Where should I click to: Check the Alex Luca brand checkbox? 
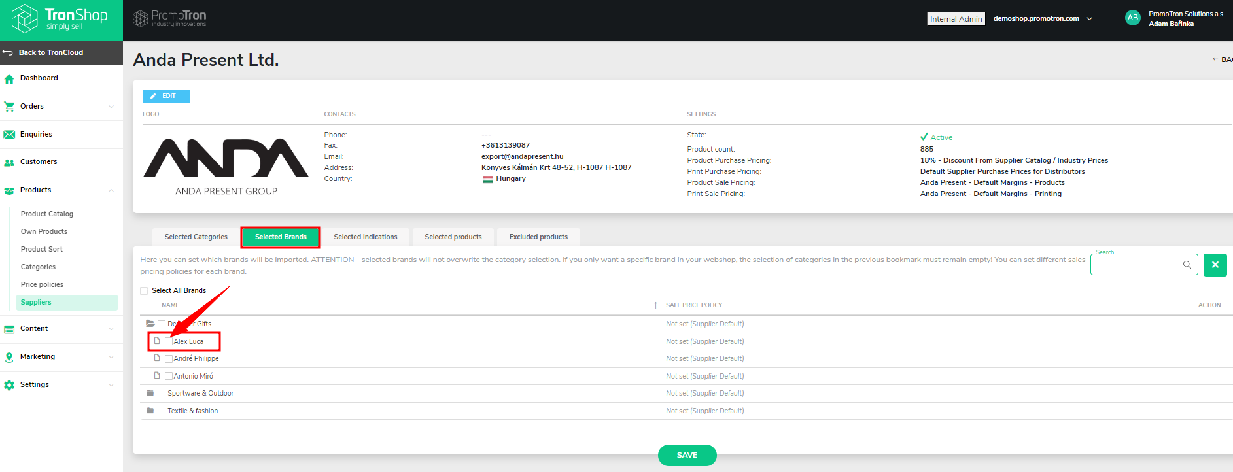click(x=169, y=341)
